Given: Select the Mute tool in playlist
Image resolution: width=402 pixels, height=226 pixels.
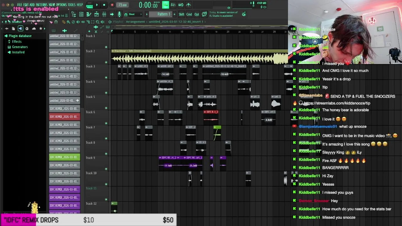Looking at the screenshot, I should point(78,22).
